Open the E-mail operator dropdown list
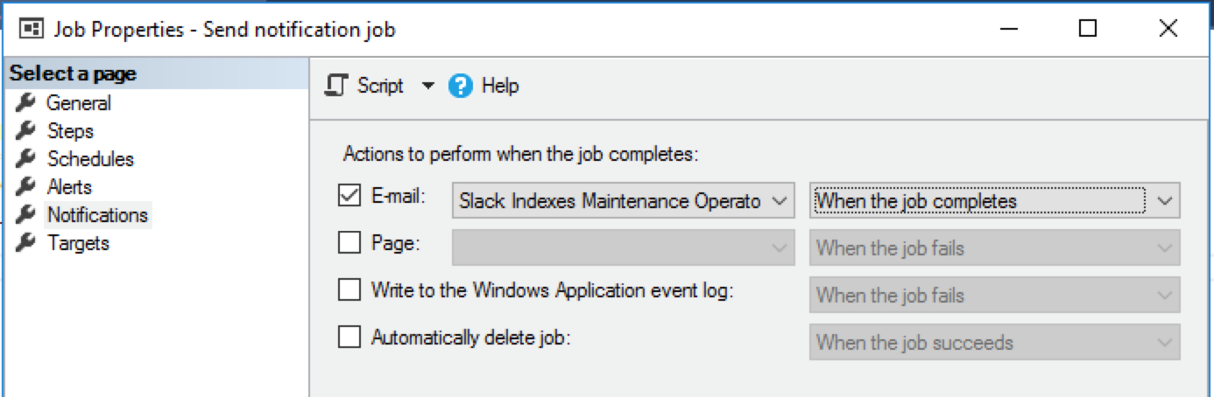Image resolution: width=1214 pixels, height=397 pixels. pyautogui.click(x=779, y=201)
